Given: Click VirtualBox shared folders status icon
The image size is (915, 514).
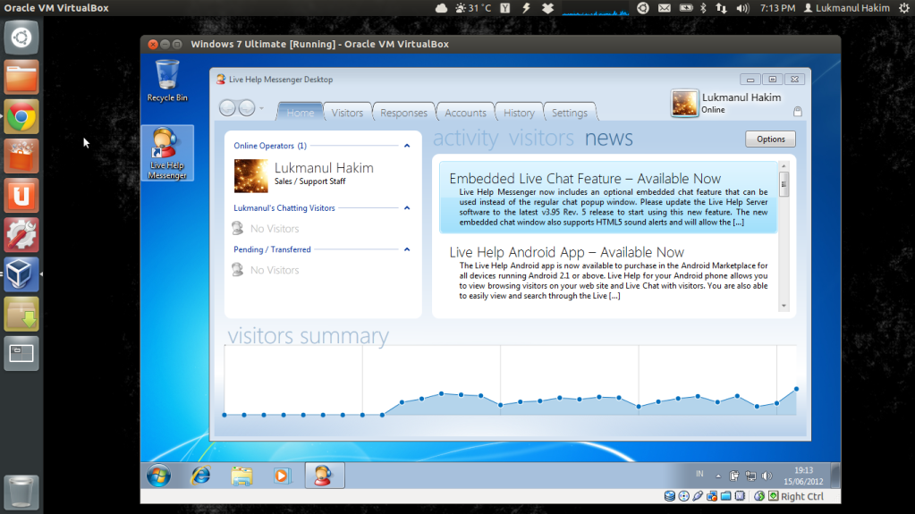Looking at the screenshot, I should (x=726, y=496).
